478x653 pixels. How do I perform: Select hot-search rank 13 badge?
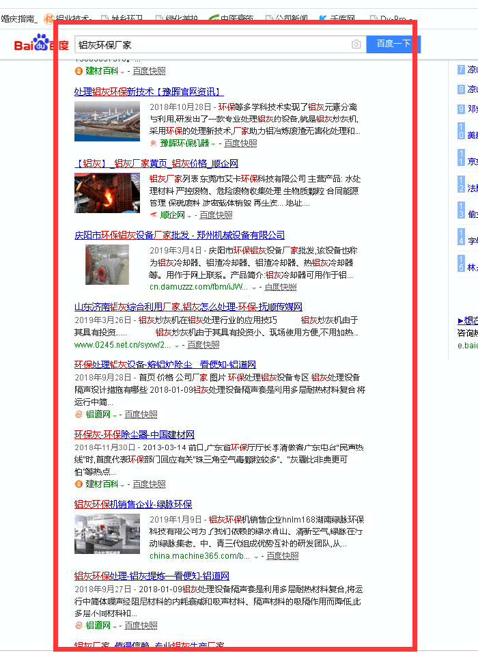461,210
